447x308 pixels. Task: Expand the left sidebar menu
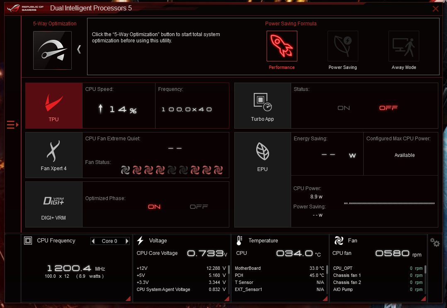[12, 125]
